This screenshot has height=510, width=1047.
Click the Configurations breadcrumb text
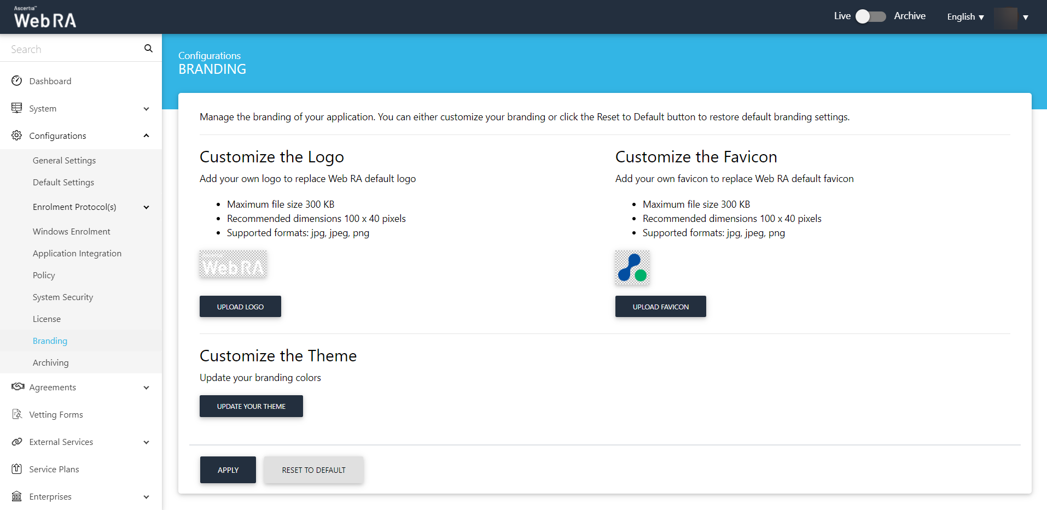point(210,56)
